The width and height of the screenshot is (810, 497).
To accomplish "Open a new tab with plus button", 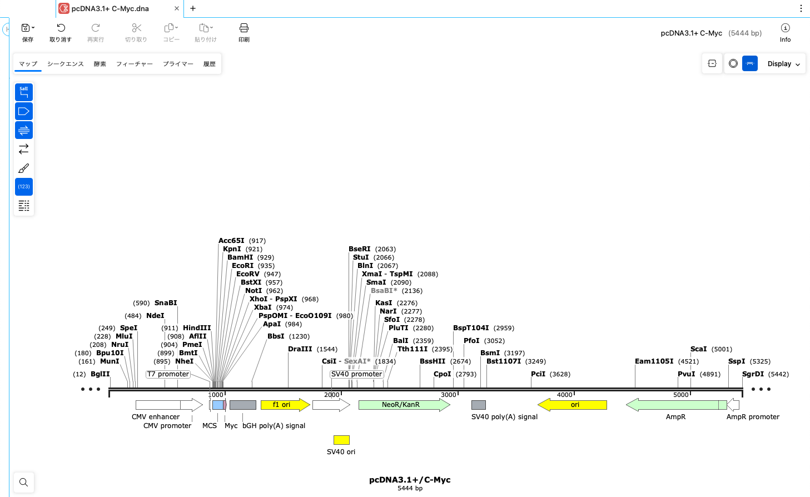I will point(193,8).
